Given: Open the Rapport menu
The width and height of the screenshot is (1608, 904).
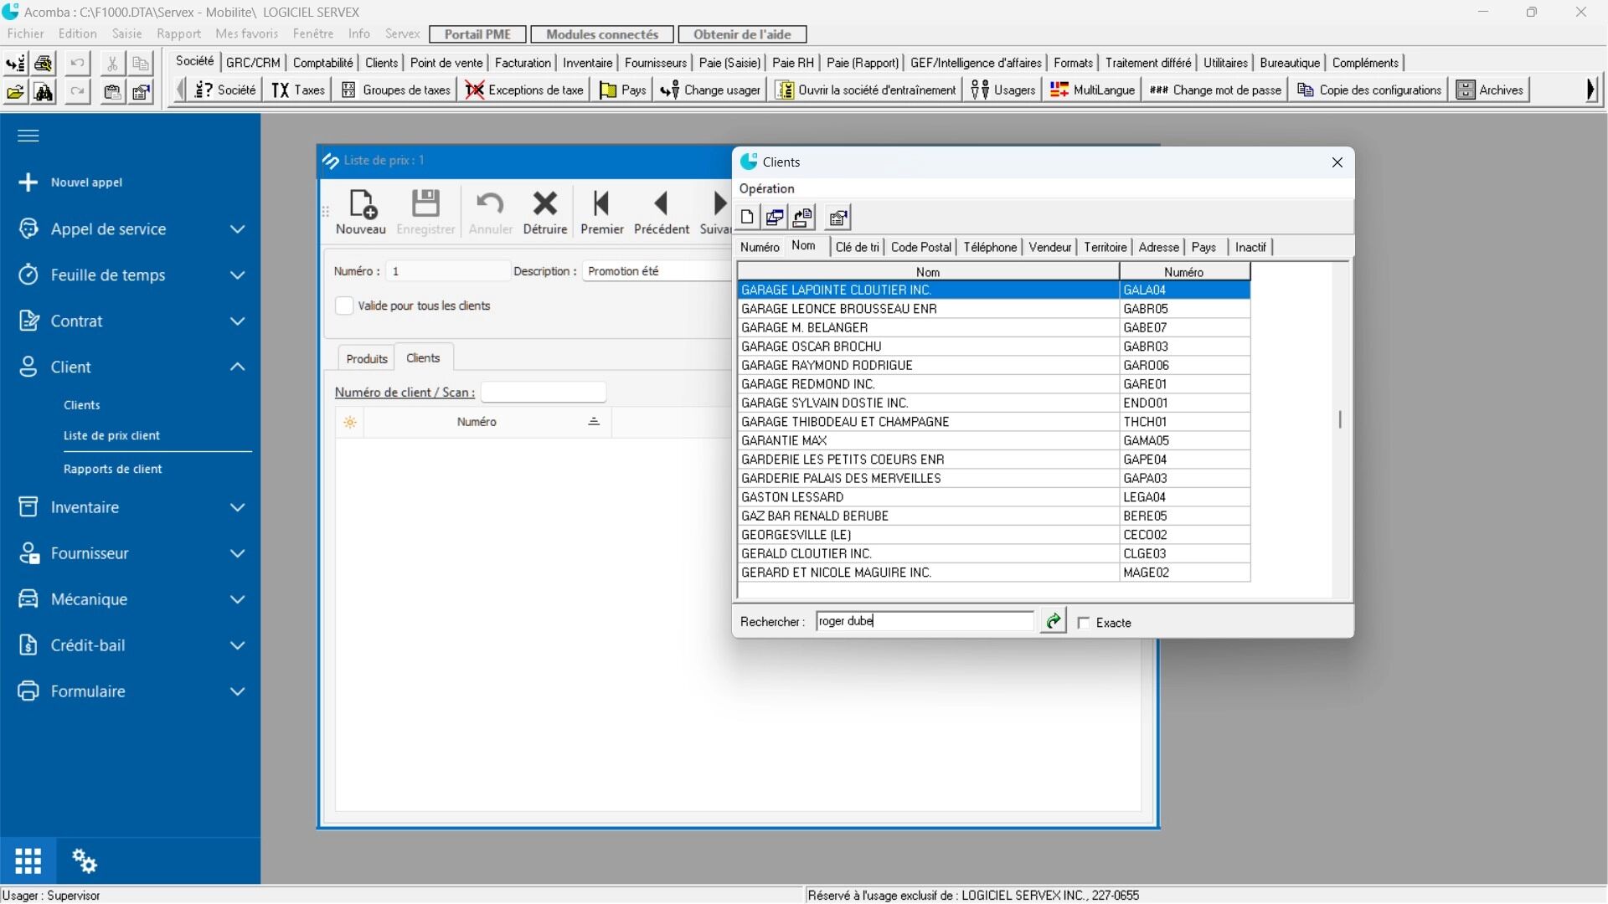Looking at the screenshot, I should pyautogui.click(x=178, y=34).
